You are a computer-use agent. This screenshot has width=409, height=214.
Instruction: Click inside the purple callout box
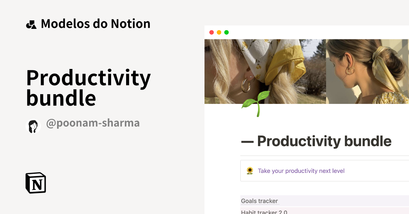click(x=324, y=171)
